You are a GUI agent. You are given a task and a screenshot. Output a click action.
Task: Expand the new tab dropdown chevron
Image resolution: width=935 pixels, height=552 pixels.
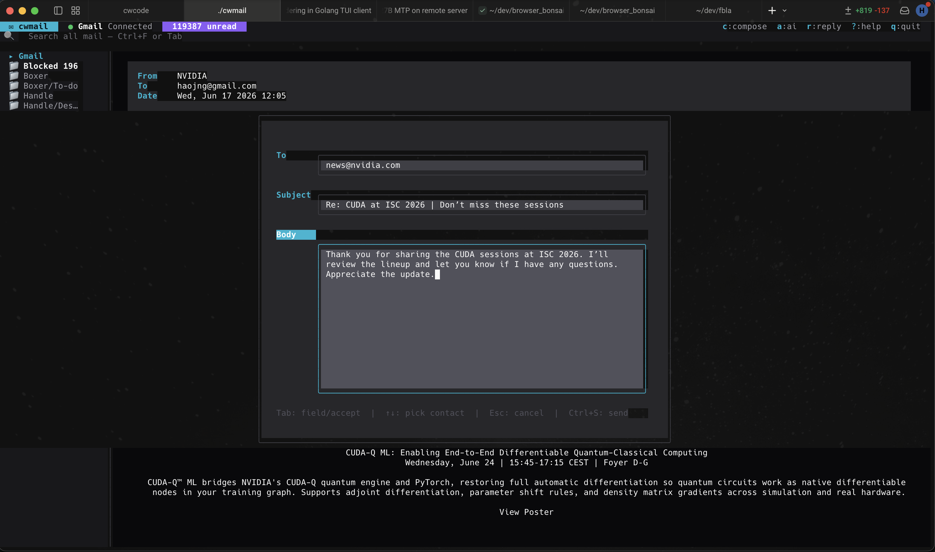pos(784,11)
